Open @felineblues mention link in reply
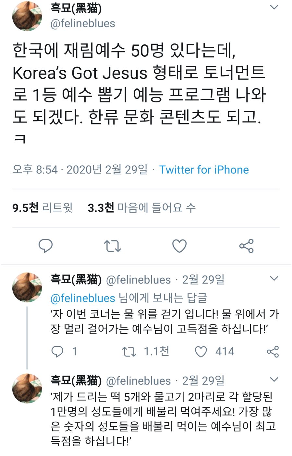The image size is (292, 456). click(x=83, y=298)
